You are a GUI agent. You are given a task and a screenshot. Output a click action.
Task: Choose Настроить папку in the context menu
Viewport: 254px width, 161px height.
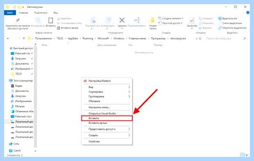(x=107, y=107)
